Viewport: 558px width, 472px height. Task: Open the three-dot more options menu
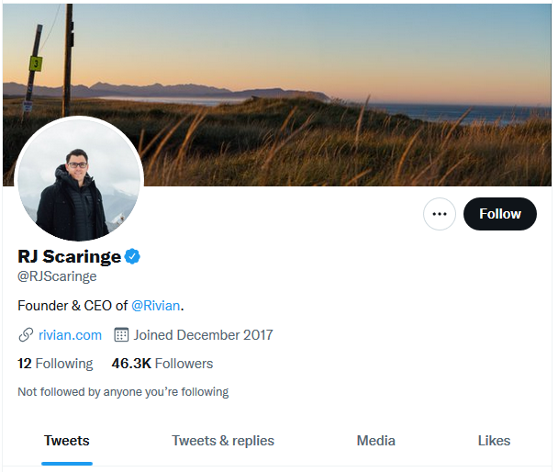440,214
